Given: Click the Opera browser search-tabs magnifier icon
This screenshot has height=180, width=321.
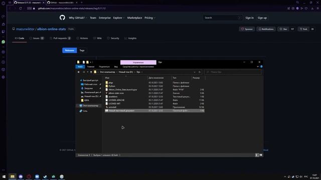Looking at the screenshot, I should click(x=297, y=2).
